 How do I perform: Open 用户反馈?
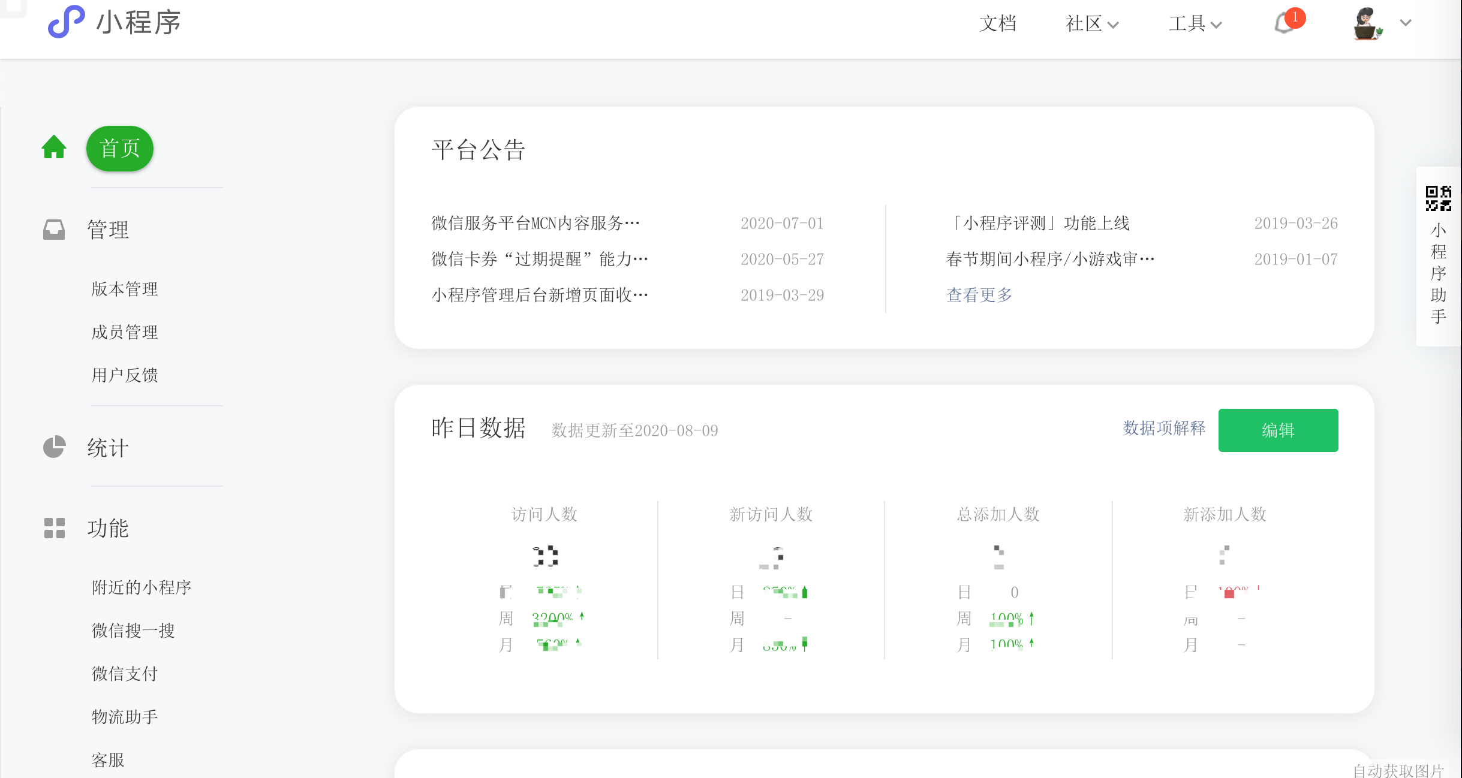pyautogui.click(x=125, y=375)
